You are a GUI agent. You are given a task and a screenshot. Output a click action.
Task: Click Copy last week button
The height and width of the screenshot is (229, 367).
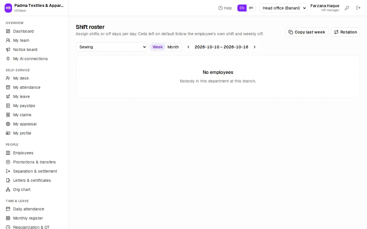[307, 32]
